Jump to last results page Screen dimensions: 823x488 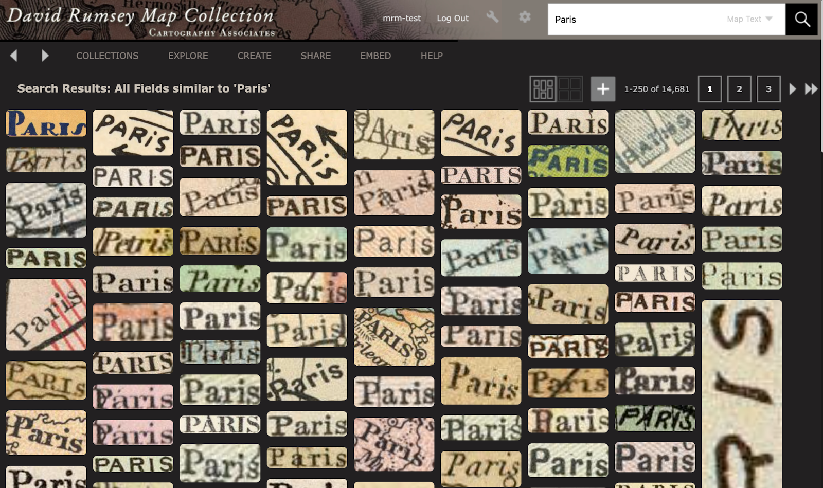(811, 89)
